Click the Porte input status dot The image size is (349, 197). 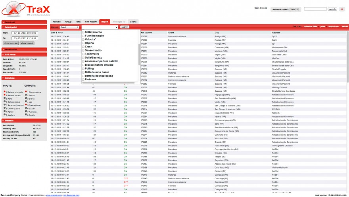[x=4, y=98]
